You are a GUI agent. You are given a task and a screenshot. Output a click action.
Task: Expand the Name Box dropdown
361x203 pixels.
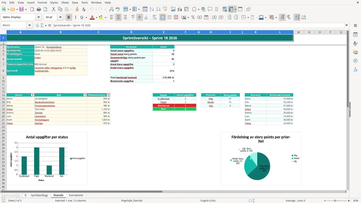(x=30, y=25)
